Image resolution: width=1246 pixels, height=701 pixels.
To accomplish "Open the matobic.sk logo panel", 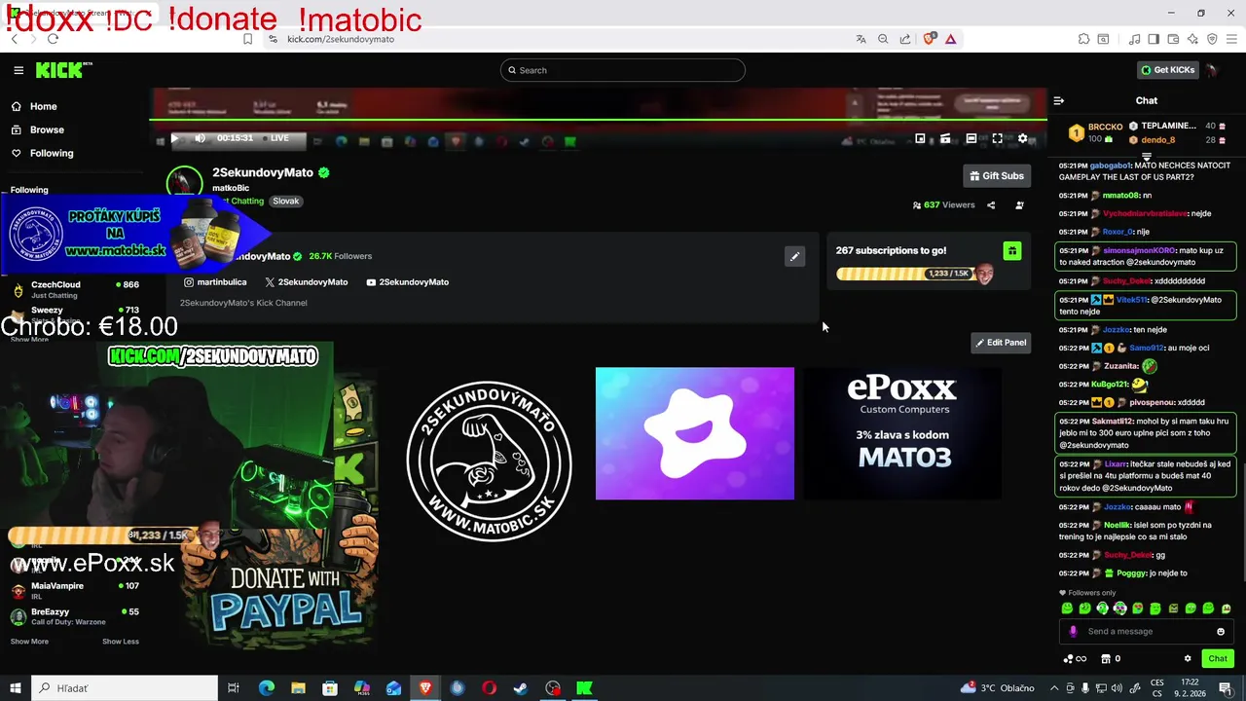I will pos(489,461).
